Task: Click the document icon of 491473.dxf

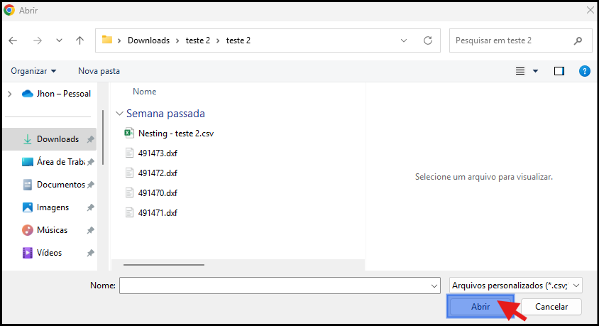Action: tap(129, 153)
